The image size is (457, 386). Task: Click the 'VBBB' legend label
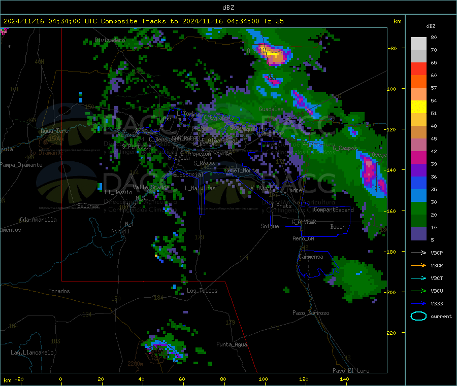click(437, 303)
